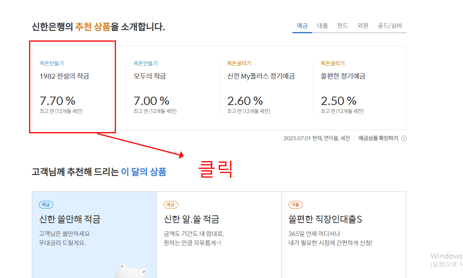Click the 고객님은 쏠만하세요 우대금리 드릴게요. description
The height and width of the screenshot is (278, 463).
[x=64, y=238]
